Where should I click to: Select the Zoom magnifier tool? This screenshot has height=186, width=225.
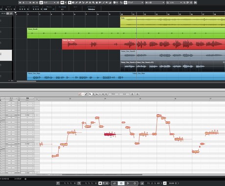[x=93, y=2]
